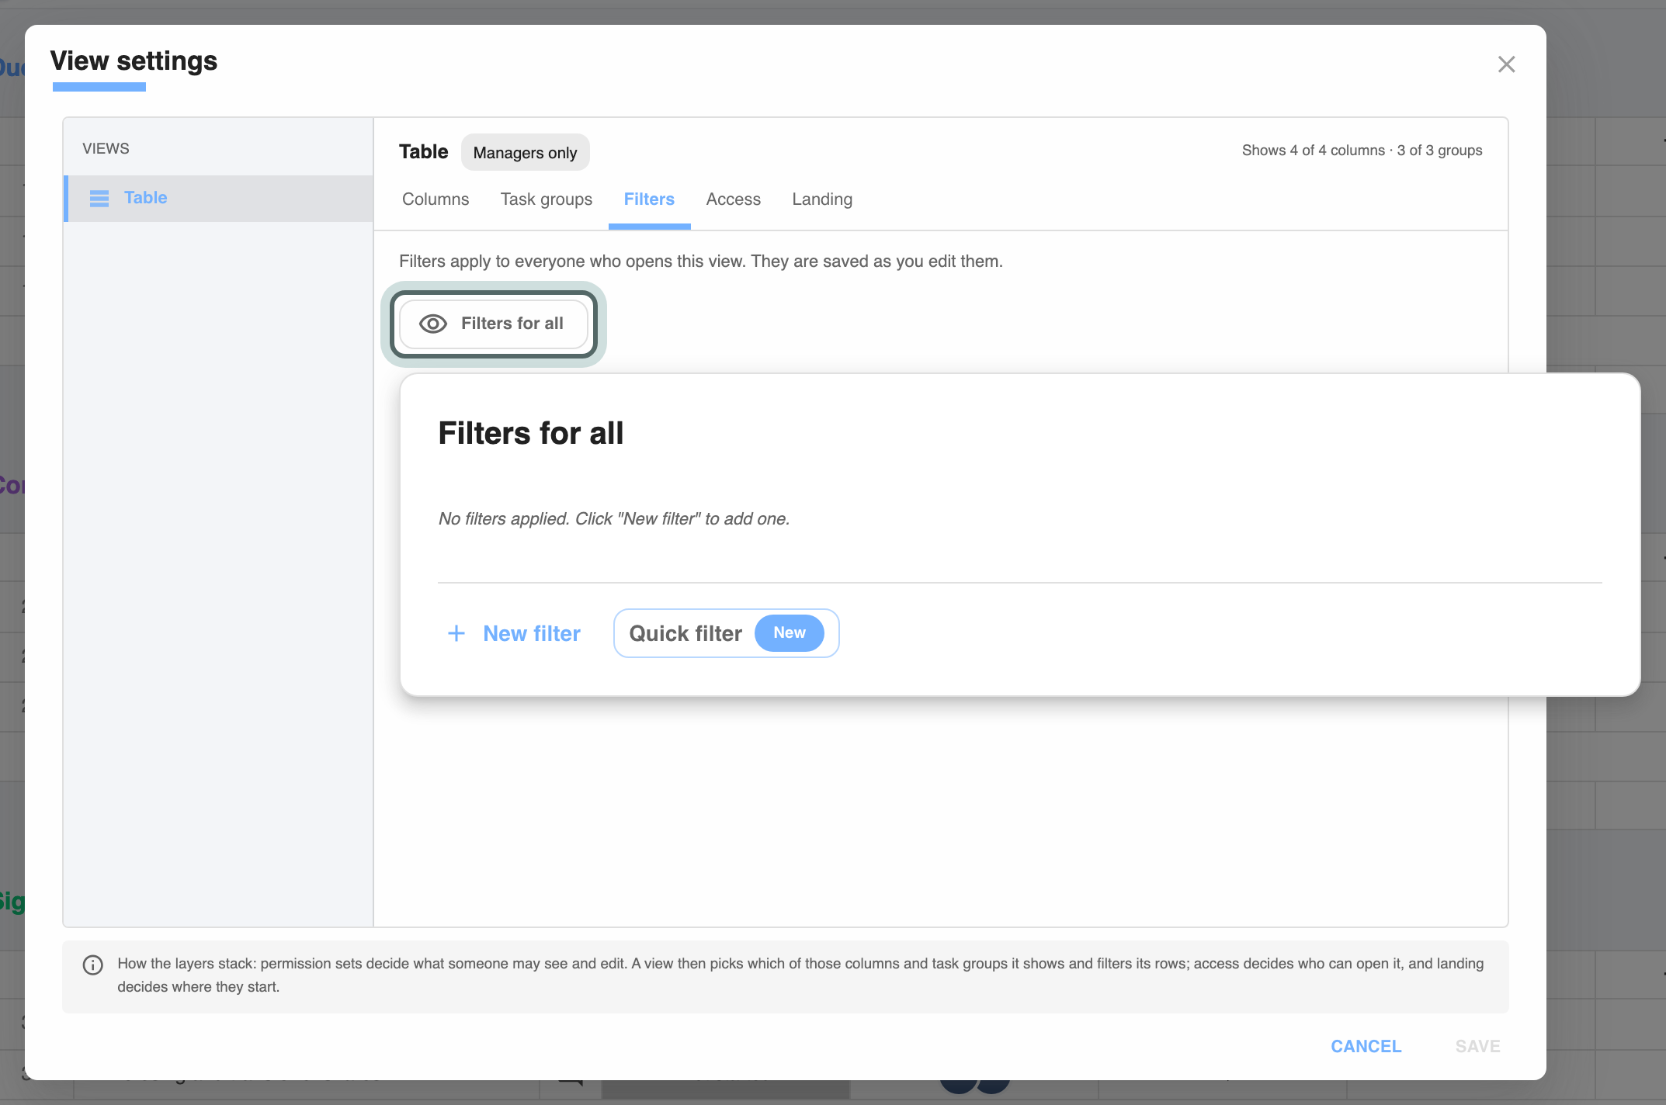Select the Table view in sidebar

[x=219, y=198]
